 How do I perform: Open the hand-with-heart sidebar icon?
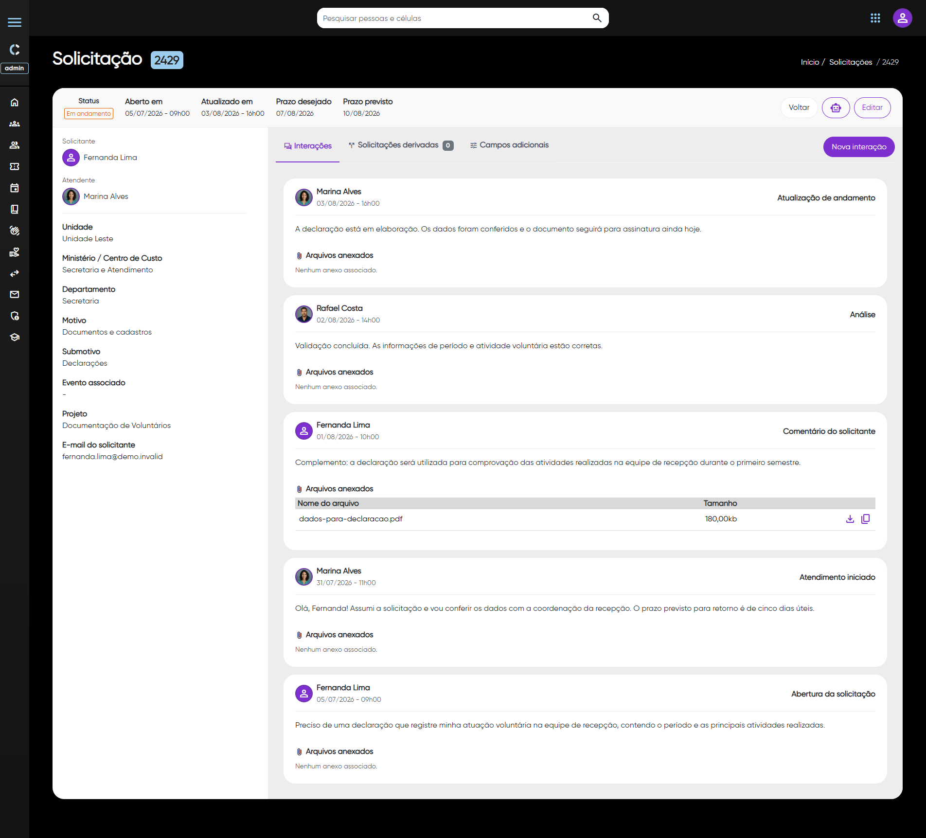tap(15, 252)
